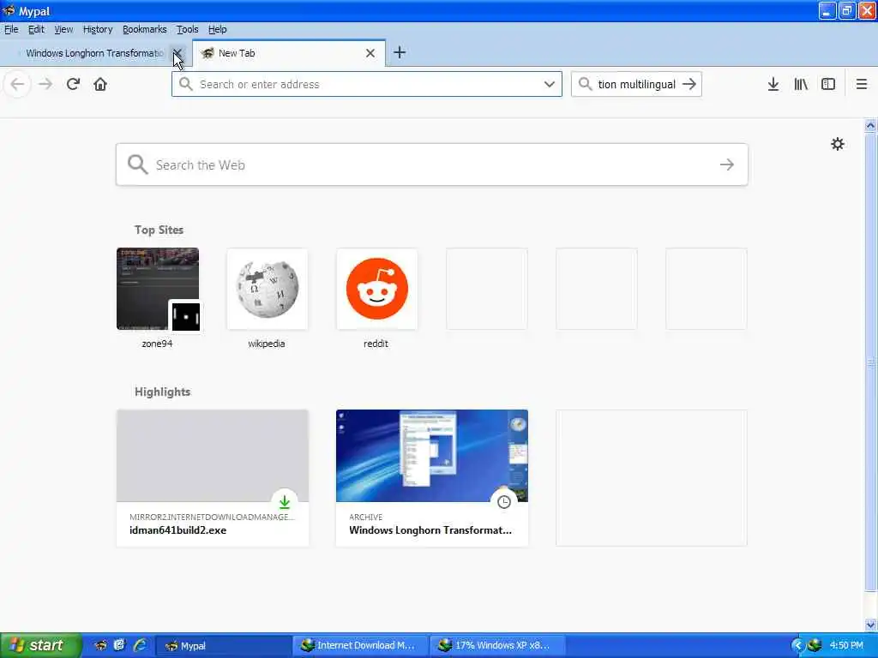Open the File menu
Viewport: 878px width, 658px height.
point(11,30)
